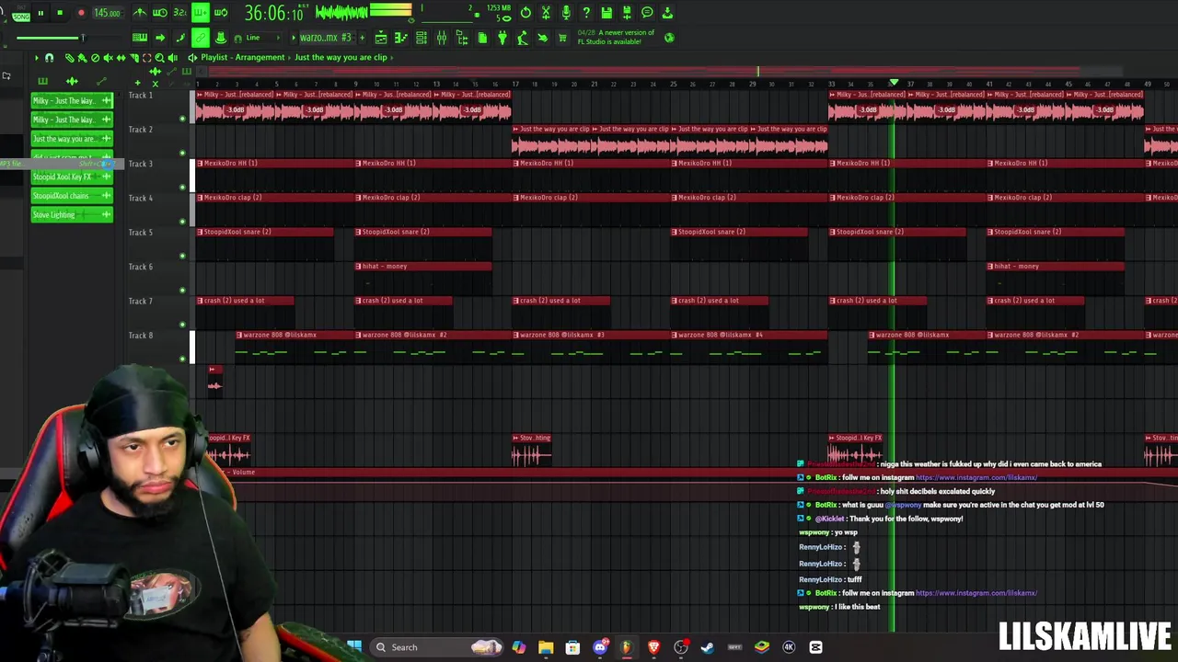Open first 'MexikoDro HH (1)' clip menu
1178x662 pixels.
coord(201,164)
